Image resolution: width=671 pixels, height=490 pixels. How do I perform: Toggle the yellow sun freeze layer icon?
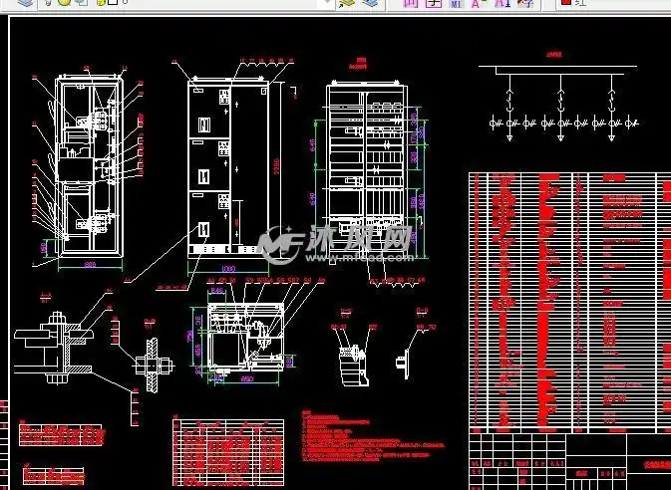(x=63, y=3)
